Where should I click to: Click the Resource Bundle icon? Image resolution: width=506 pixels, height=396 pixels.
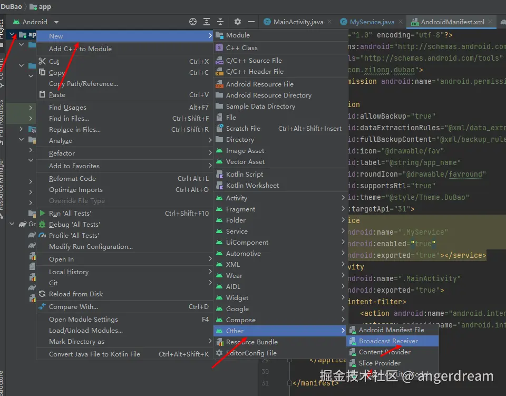click(219, 342)
